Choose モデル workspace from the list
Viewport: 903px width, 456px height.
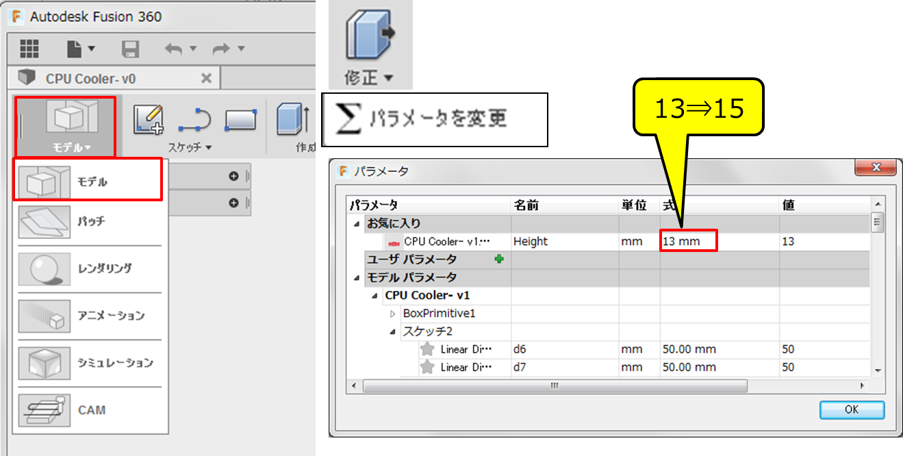[88, 180]
